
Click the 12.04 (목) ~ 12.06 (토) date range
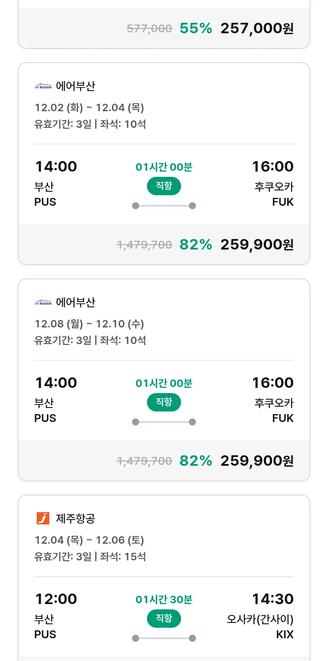tap(89, 540)
